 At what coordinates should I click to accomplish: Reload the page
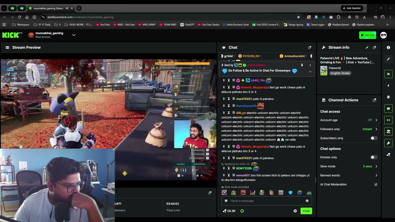point(19,17)
